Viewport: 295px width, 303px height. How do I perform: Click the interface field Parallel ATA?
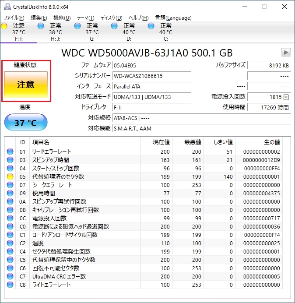pos(151,86)
